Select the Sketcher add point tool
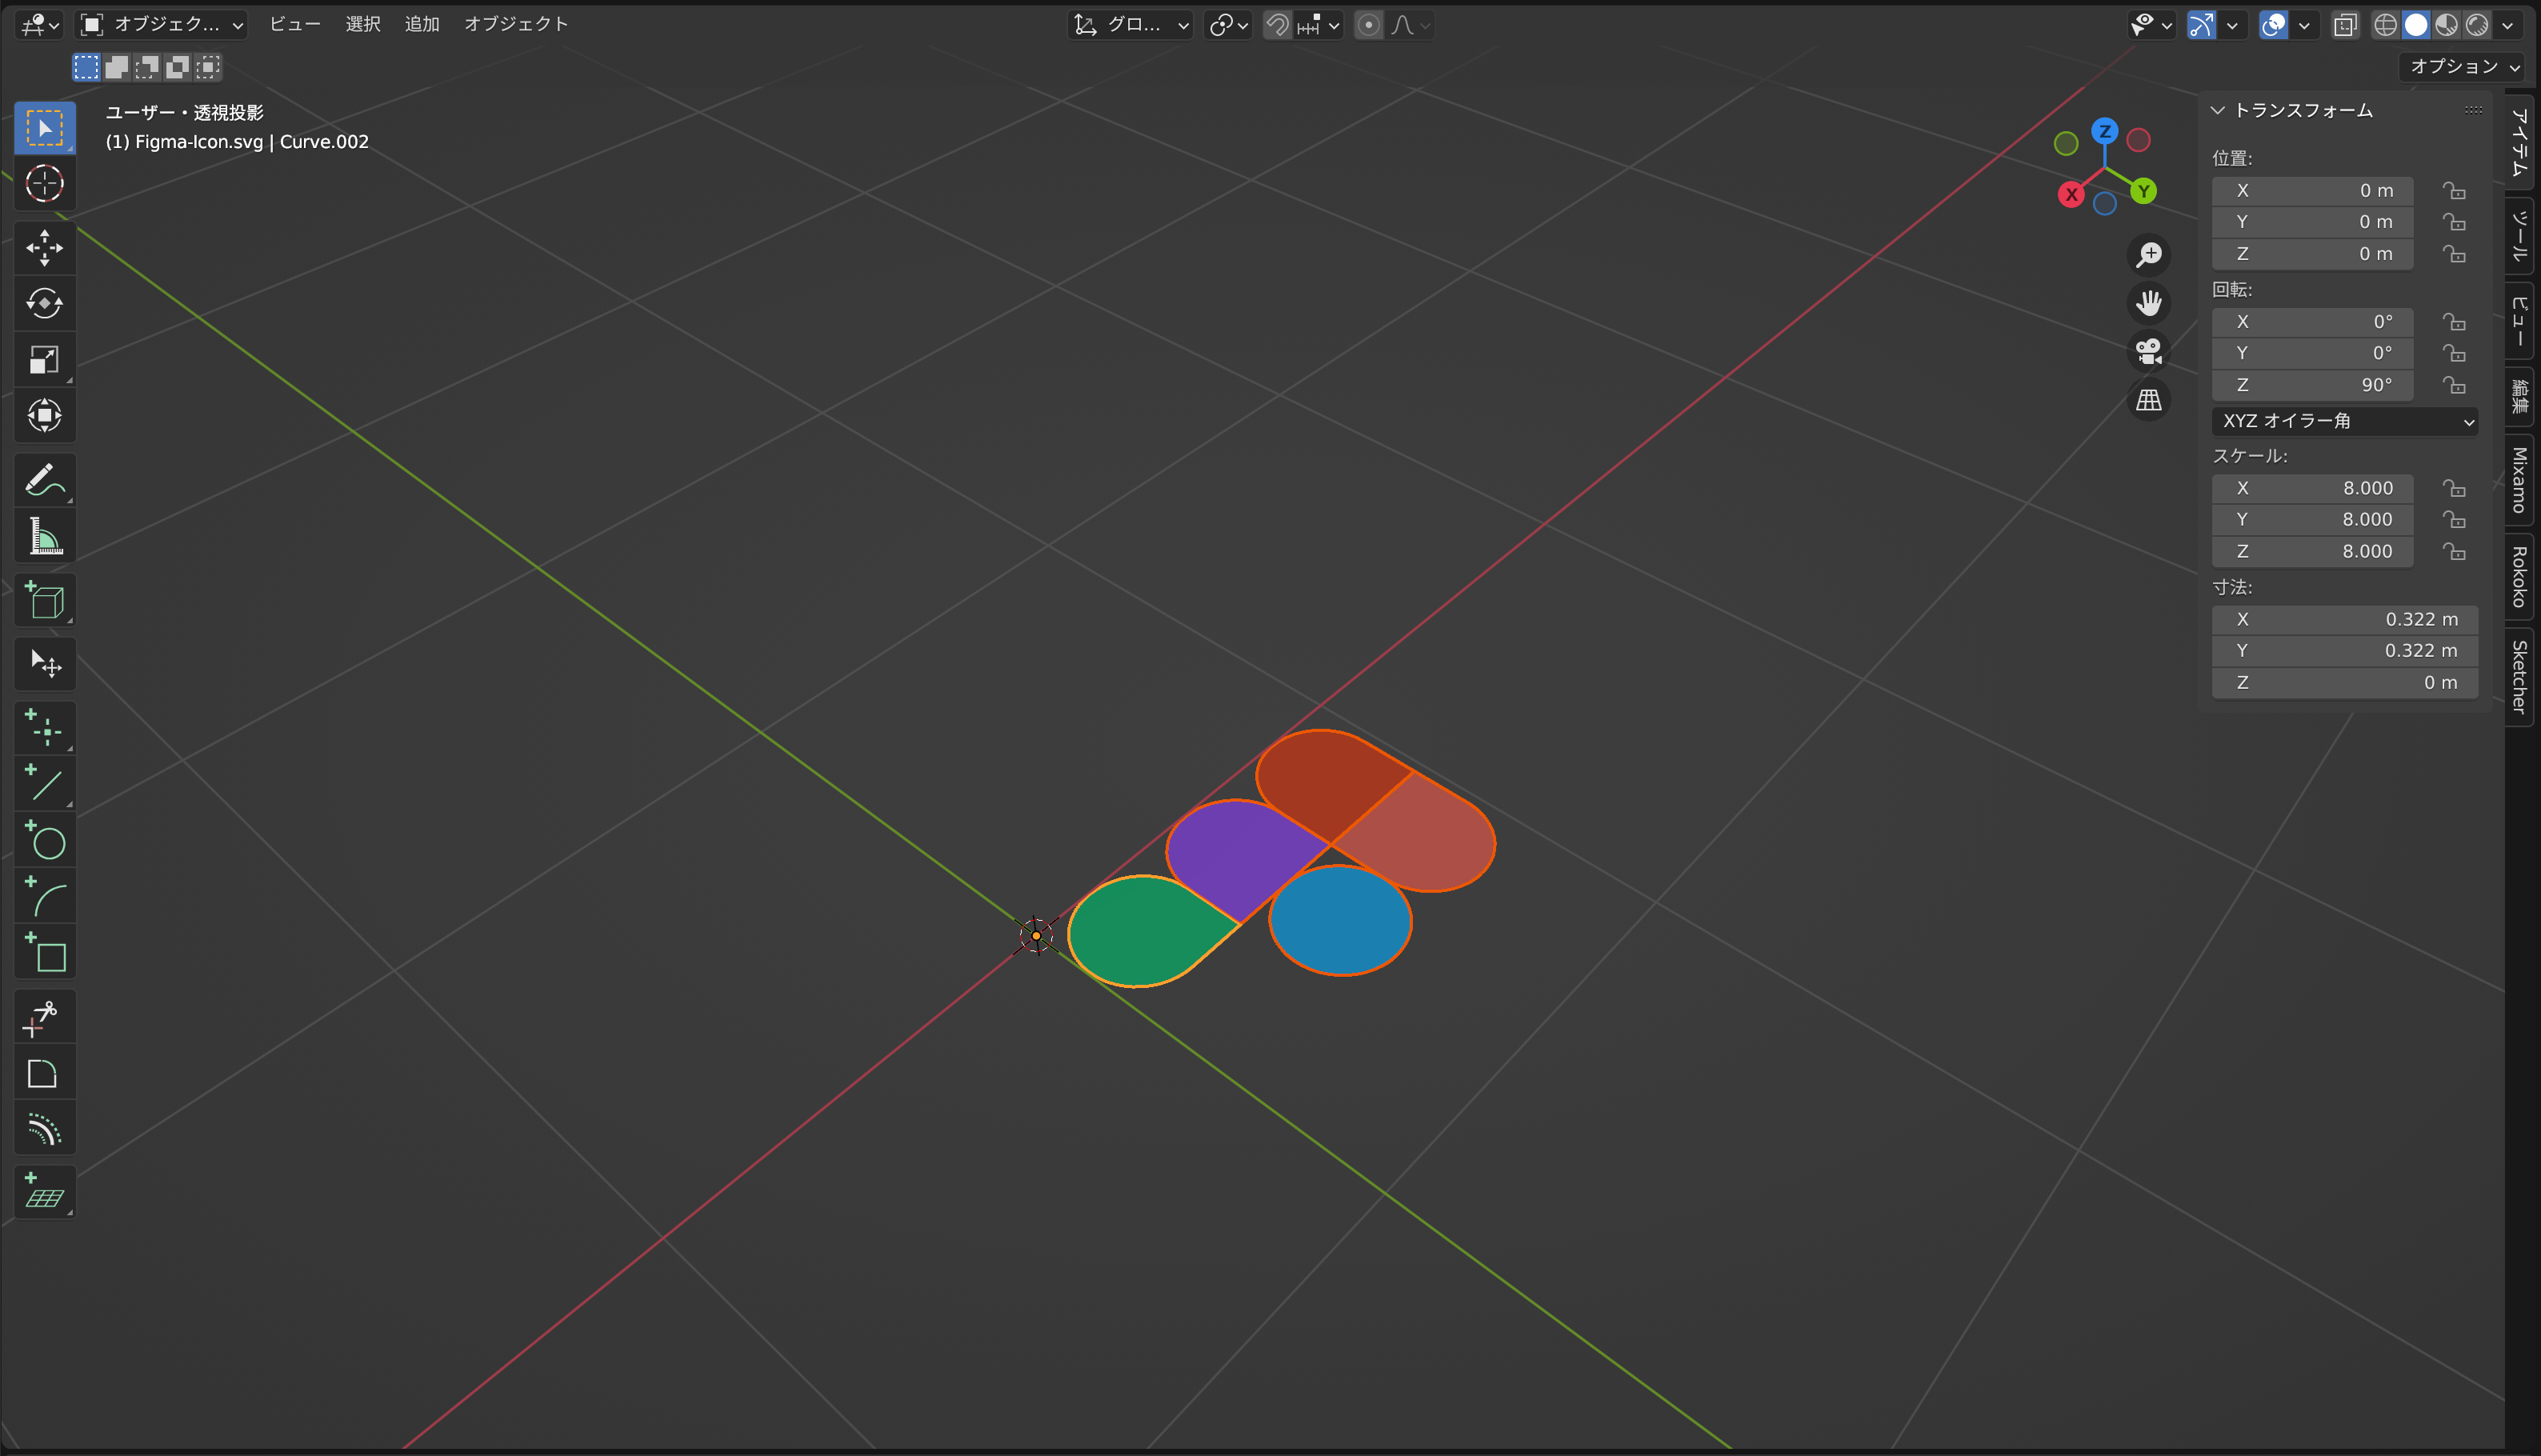 click(x=44, y=728)
